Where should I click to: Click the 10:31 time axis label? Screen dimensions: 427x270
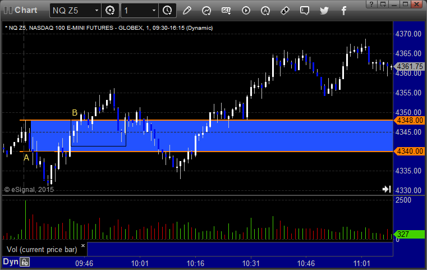251,263
